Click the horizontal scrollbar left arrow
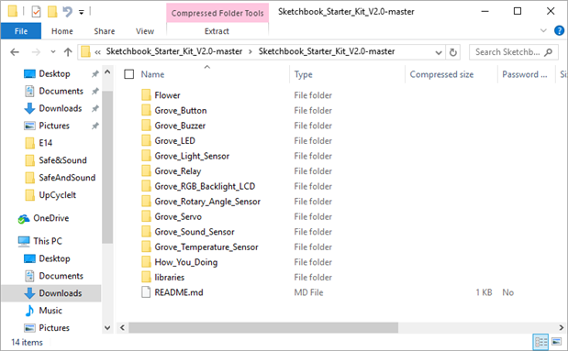 [122, 328]
